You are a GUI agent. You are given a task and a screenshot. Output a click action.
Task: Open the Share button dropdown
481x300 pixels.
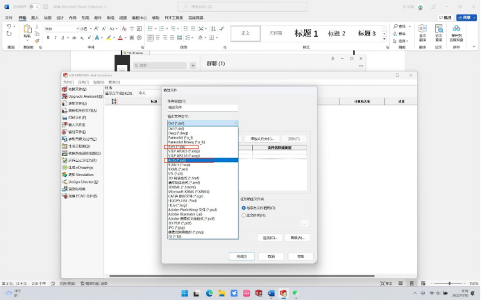coord(474,18)
